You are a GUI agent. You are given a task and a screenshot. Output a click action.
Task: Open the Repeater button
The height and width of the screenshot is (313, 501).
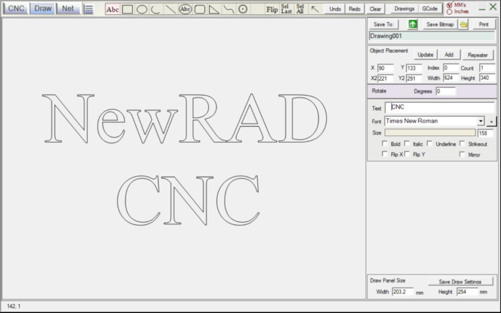point(478,55)
